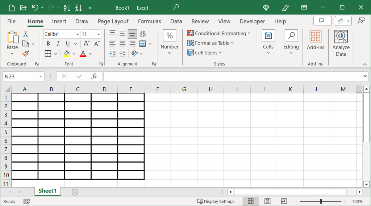Click inside the formula bar field
Image resolution: width=371 pixels, height=206 pixels.
(x=232, y=76)
